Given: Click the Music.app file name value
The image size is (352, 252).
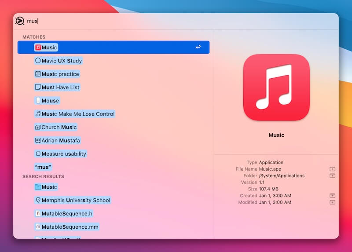Looking at the screenshot, I should click(x=270, y=169).
